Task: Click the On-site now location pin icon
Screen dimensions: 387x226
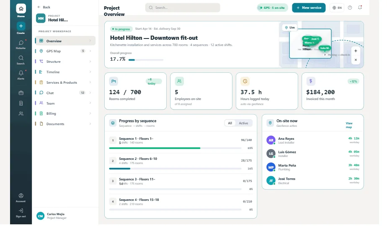Action: (x=270, y=123)
